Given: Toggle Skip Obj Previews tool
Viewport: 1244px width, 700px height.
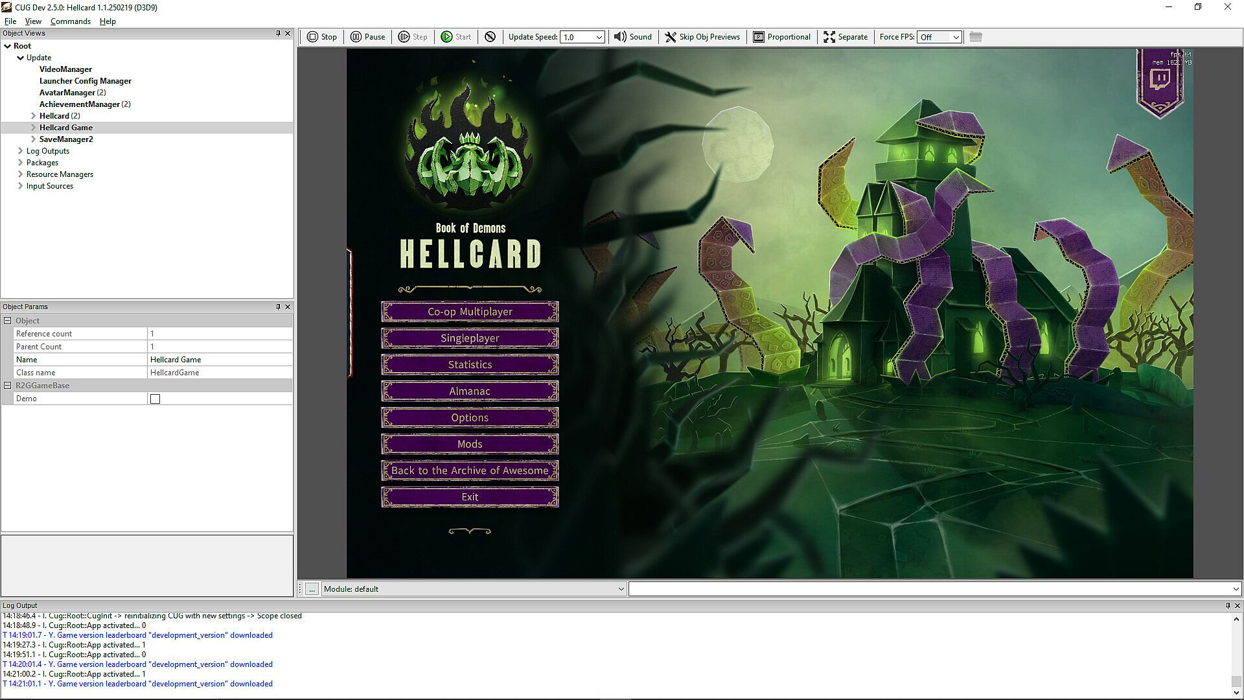Looking at the screenshot, I should (x=702, y=37).
